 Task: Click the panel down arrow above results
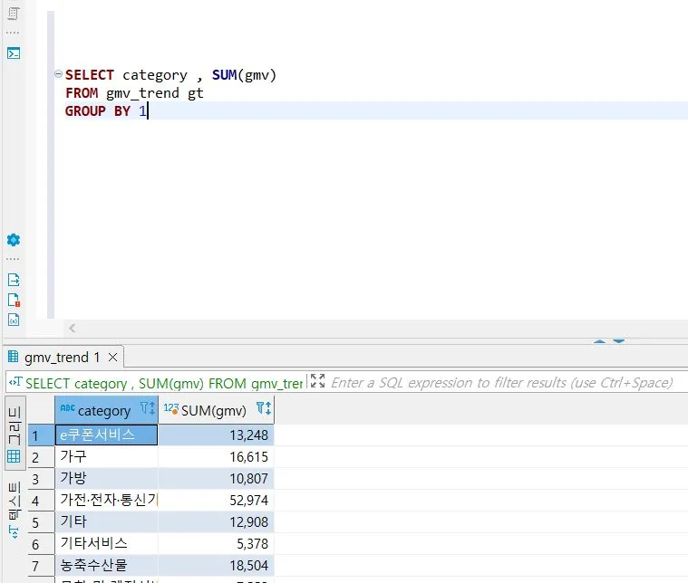coord(619,341)
